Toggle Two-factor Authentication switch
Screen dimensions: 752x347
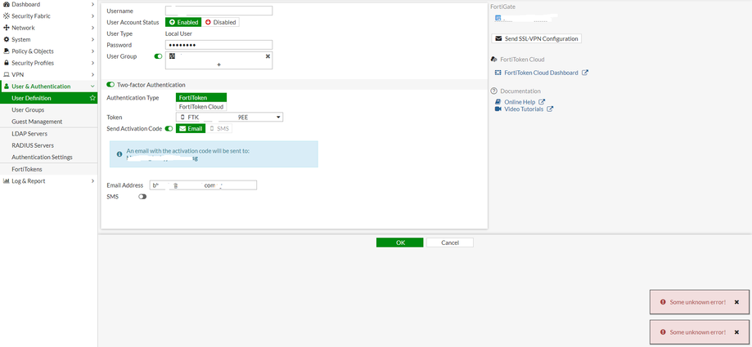coord(110,85)
